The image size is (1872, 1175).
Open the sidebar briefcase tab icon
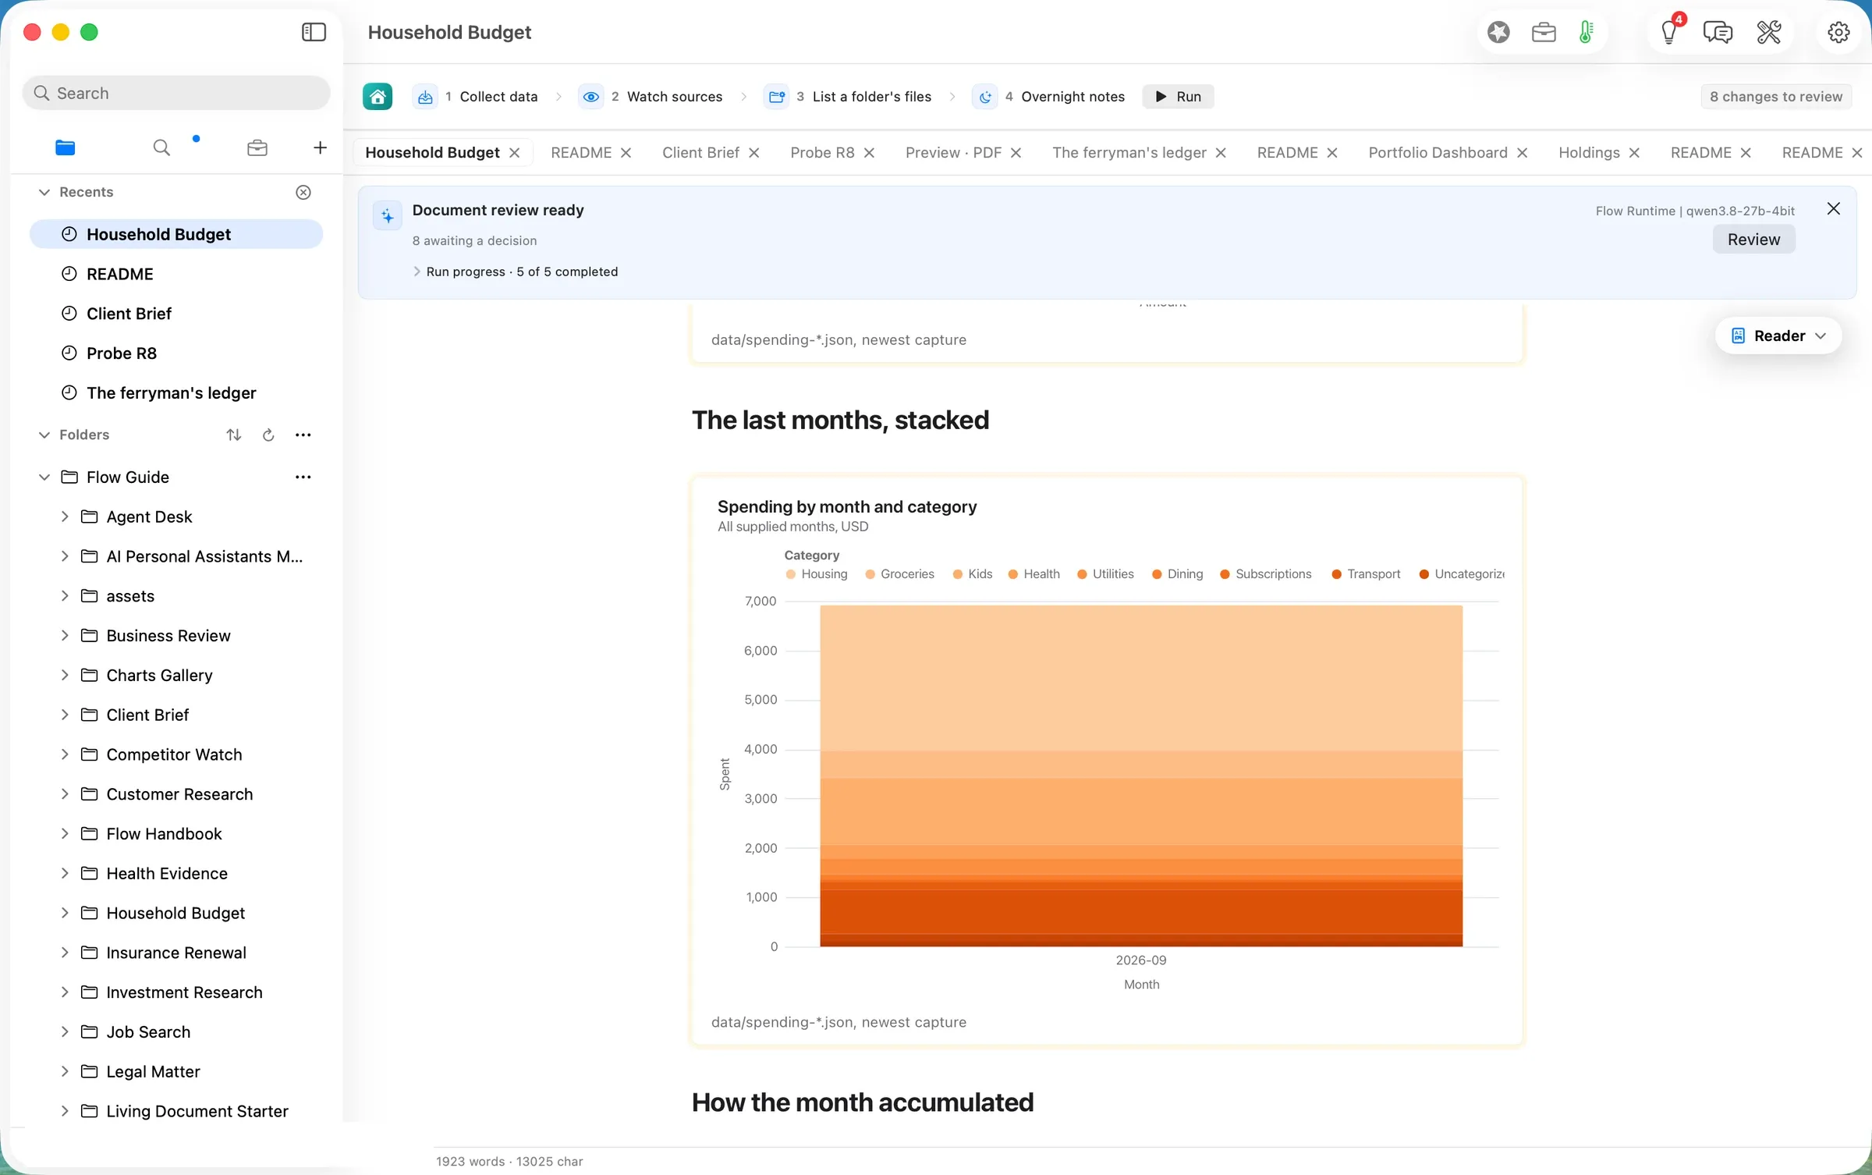pos(257,147)
